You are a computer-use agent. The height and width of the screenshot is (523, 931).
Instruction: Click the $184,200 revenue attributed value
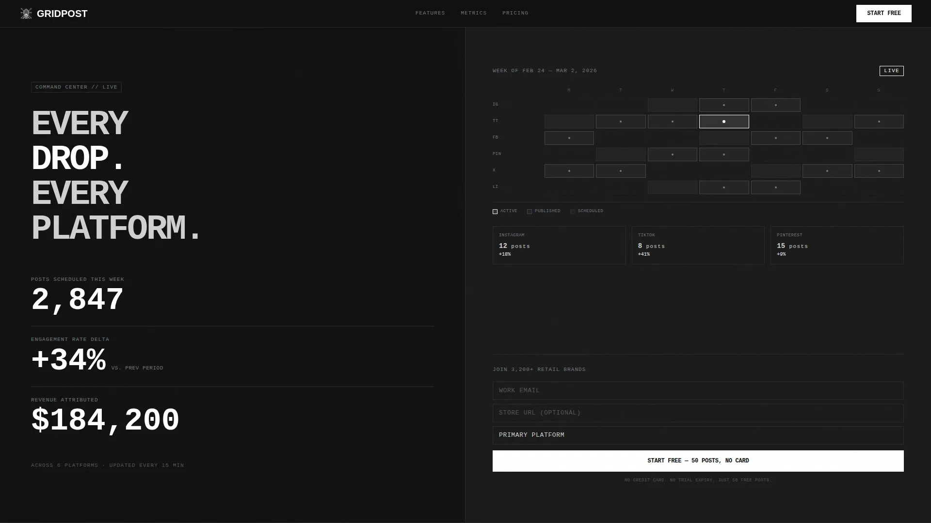click(x=105, y=420)
